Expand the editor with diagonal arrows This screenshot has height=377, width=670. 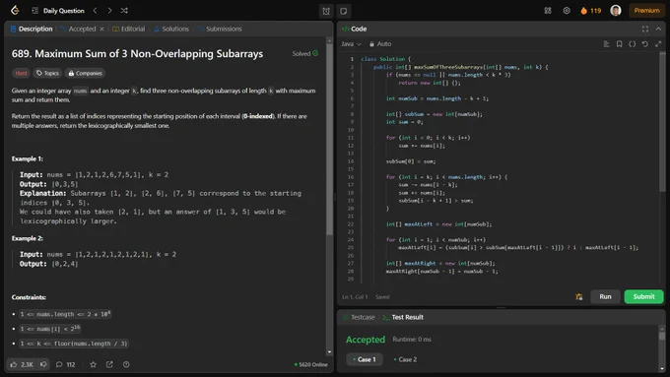[658, 44]
